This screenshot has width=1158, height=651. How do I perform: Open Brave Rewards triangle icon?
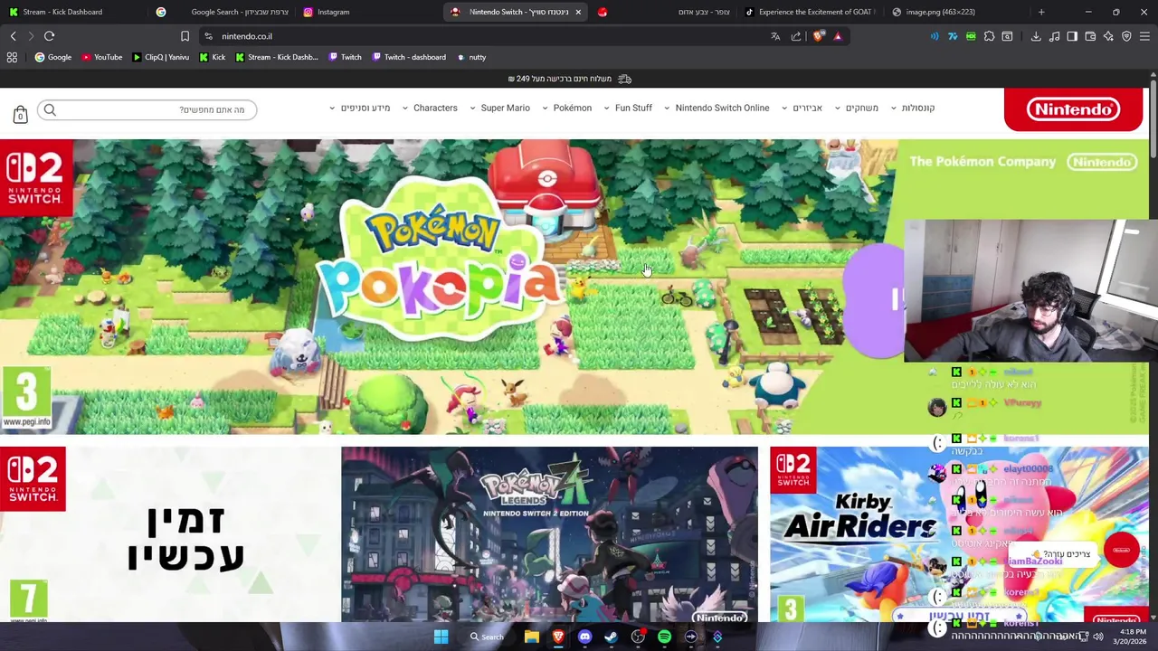click(838, 36)
